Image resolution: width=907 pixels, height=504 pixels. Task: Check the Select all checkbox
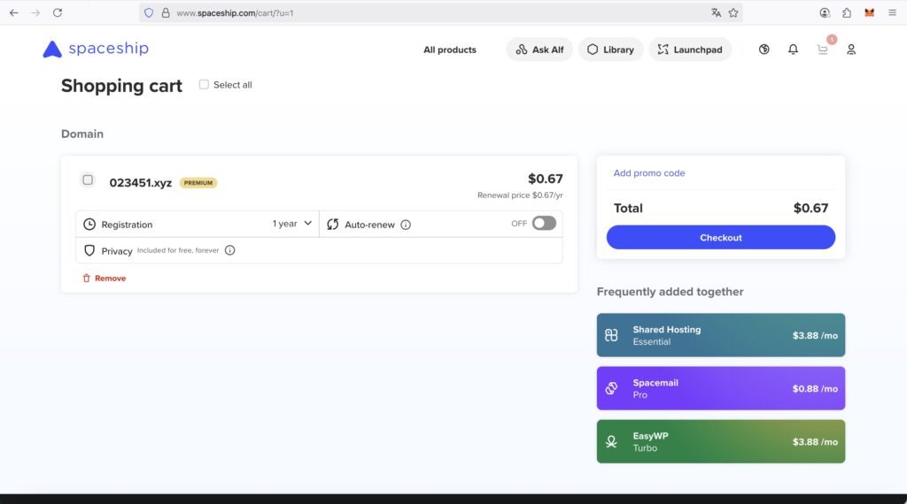click(204, 85)
